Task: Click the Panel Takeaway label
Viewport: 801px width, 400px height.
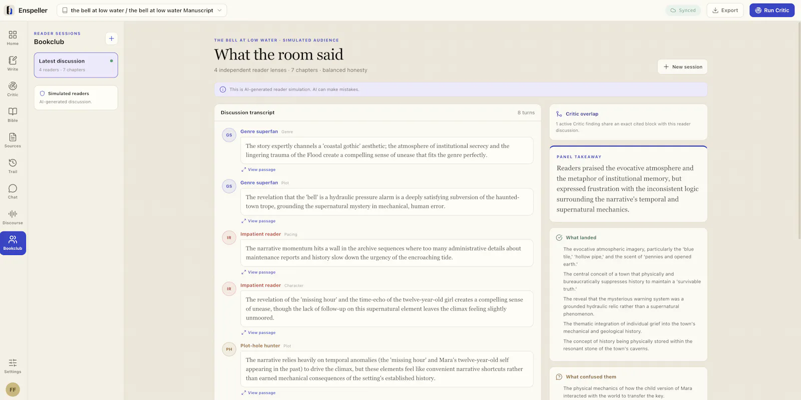Action: pyautogui.click(x=579, y=157)
